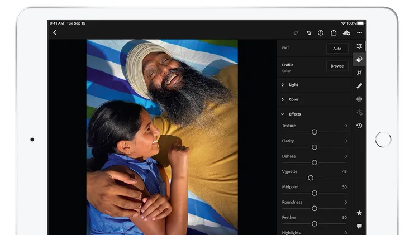The width and height of the screenshot is (419, 235).
Task: Click the Feather slider handle
Action: pyautogui.click(x=315, y=223)
